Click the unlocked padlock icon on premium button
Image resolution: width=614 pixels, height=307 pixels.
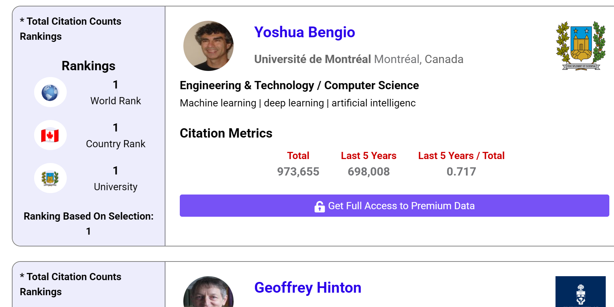point(319,206)
